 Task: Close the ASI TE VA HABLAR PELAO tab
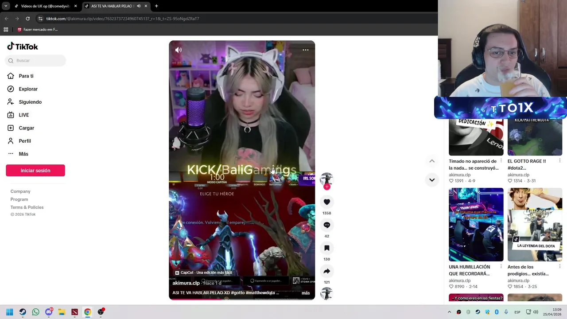point(145,6)
